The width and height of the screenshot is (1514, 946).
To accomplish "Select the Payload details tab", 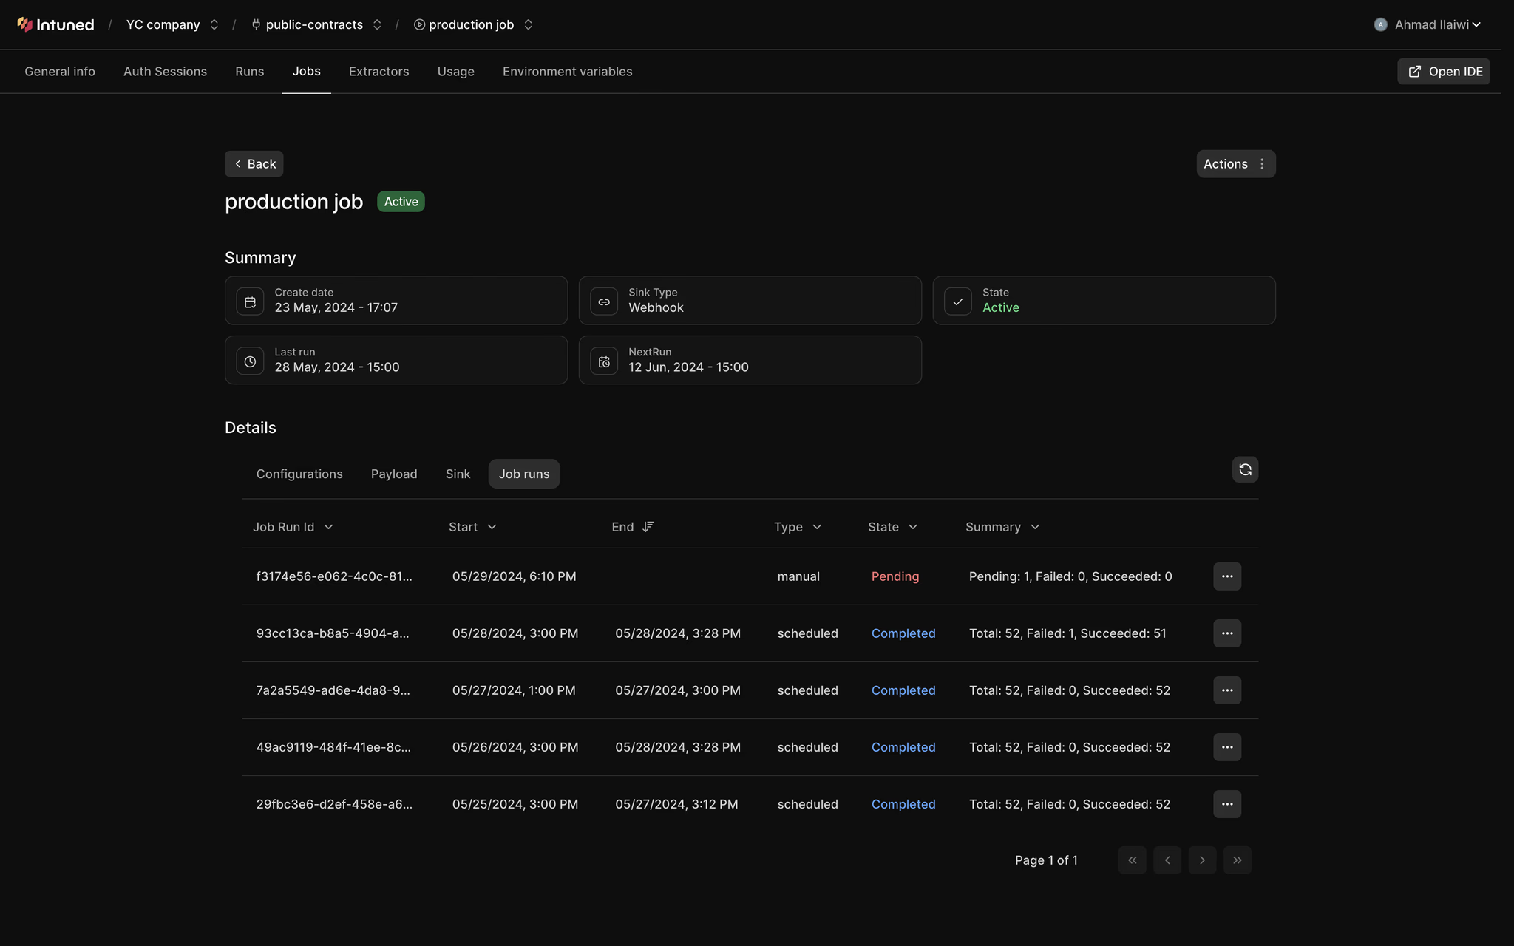I will point(393,474).
